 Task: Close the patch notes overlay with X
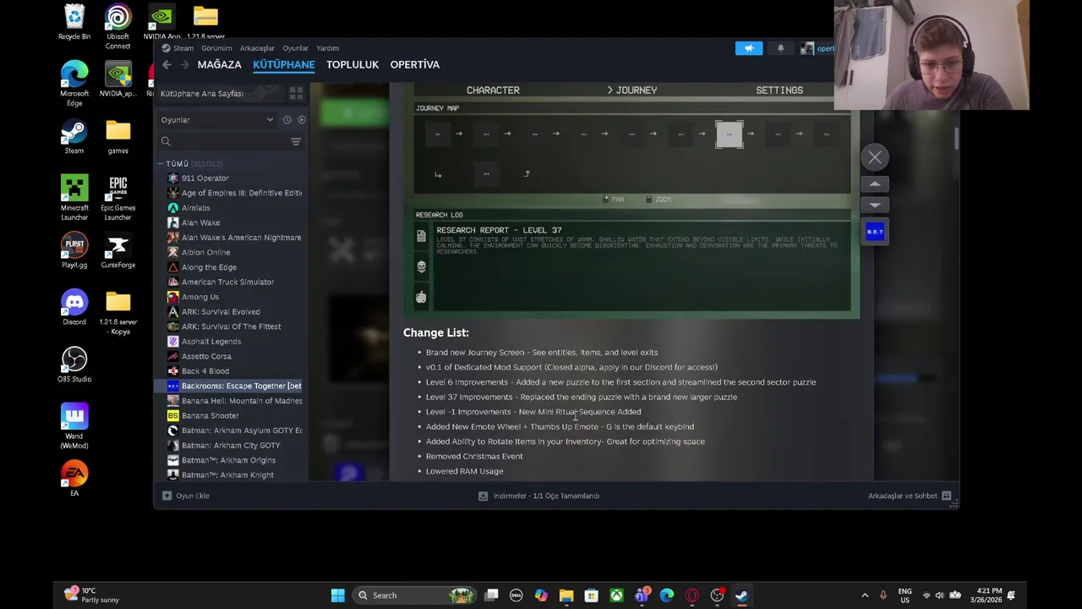pyautogui.click(x=875, y=156)
